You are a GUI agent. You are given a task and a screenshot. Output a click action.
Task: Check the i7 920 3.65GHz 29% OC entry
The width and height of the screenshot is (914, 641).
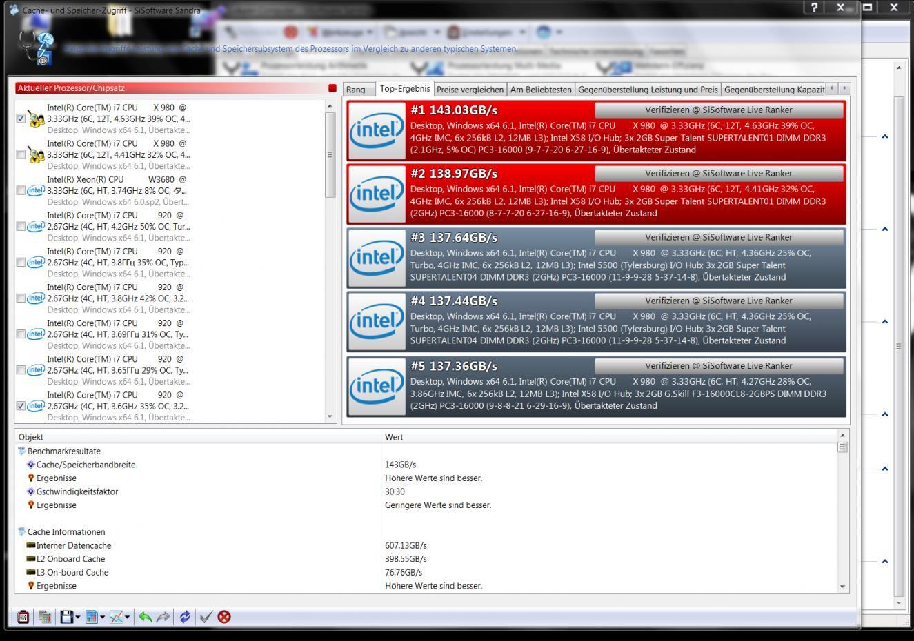click(x=21, y=370)
